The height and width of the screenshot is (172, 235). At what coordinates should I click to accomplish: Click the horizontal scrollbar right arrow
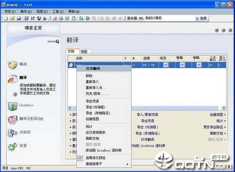click(x=224, y=108)
